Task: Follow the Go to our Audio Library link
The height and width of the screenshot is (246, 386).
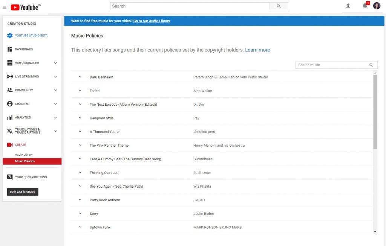Action: click(152, 21)
